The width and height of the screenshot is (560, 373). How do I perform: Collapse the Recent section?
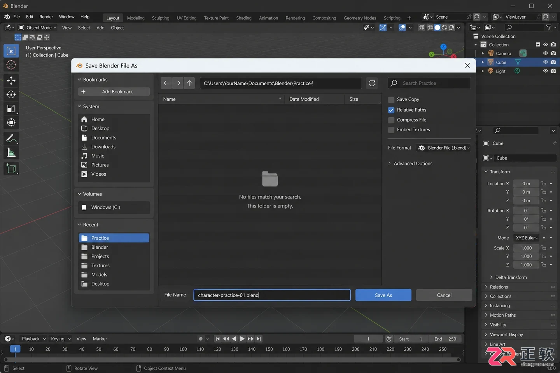[88, 225]
